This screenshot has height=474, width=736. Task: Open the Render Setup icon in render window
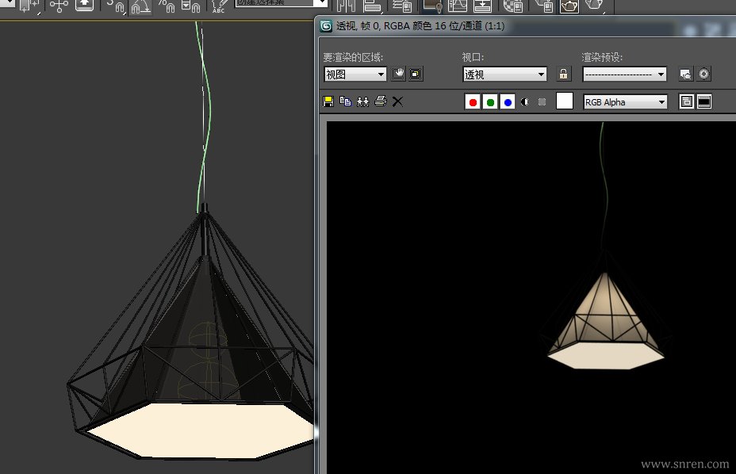pyautogui.click(x=685, y=74)
